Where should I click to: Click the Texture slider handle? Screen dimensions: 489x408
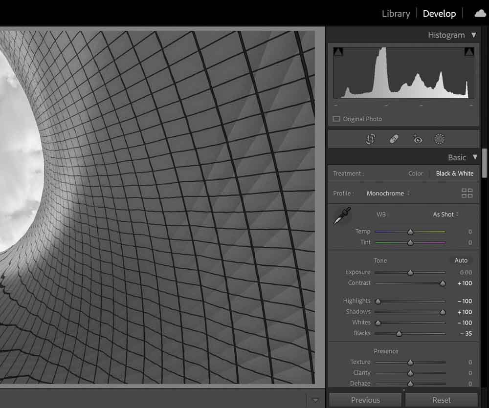click(x=410, y=362)
